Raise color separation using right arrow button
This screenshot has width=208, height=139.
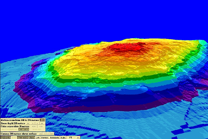40,126
